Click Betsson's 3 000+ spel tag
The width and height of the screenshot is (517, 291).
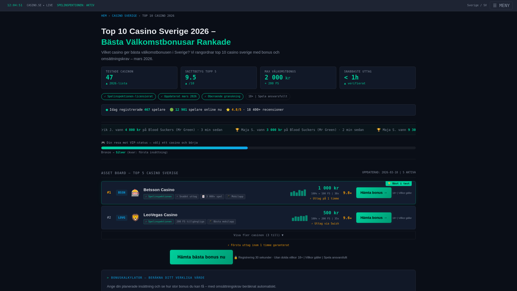[212, 197]
